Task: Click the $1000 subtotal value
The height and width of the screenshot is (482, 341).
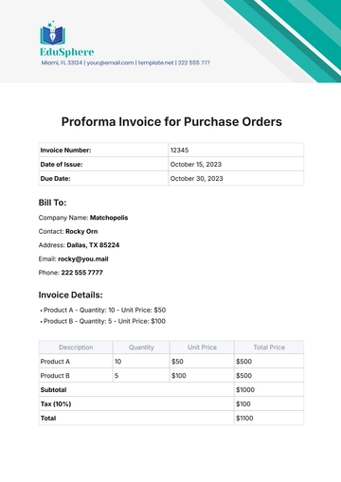Action: click(245, 389)
